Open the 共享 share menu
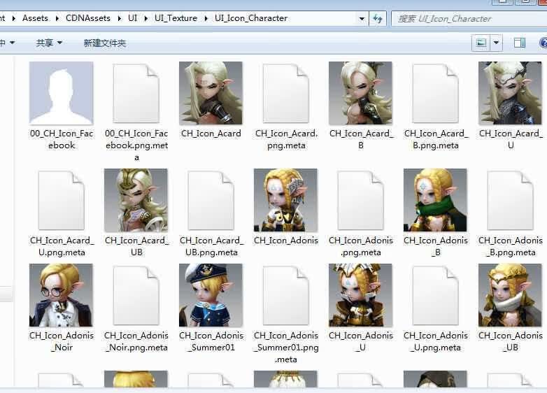 click(x=49, y=43)
